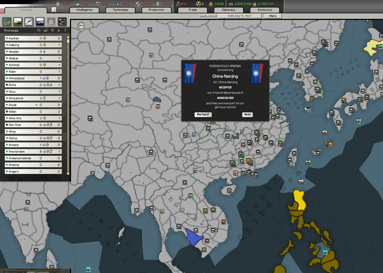Select the Akyab province row
Screen dimensions: 383x273
point(33,105)
